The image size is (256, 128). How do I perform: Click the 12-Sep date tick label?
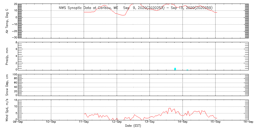[117, 122]
